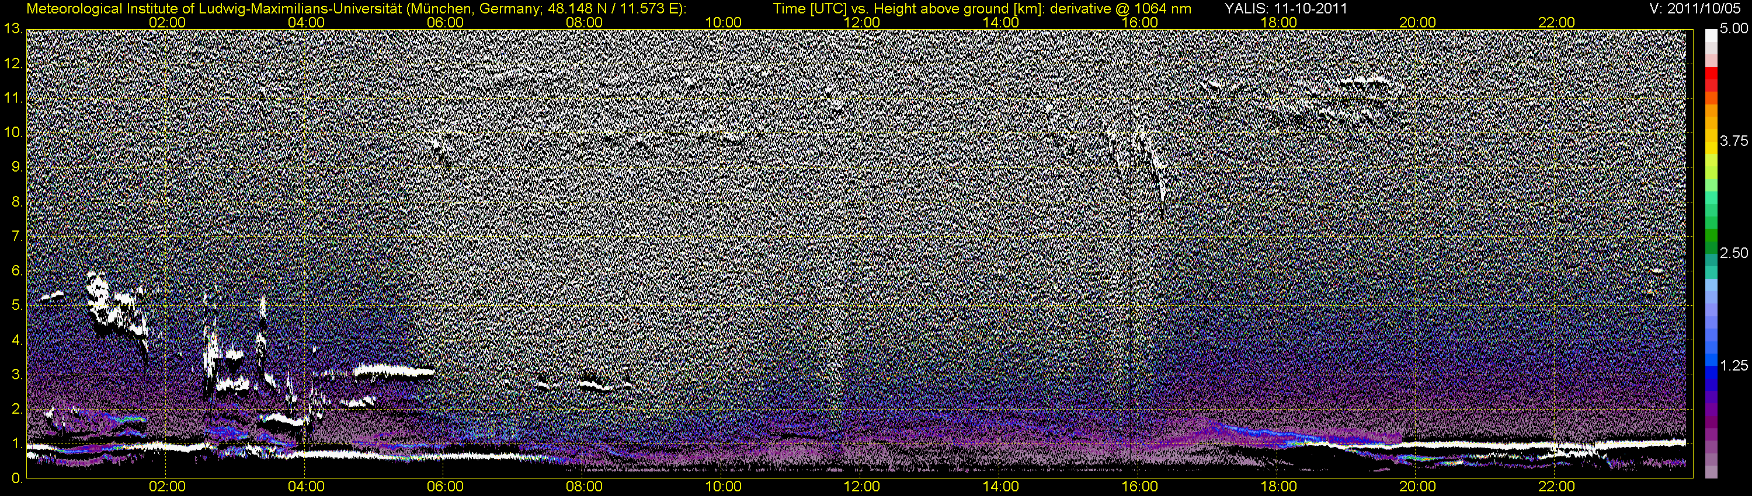Select the 11. height axis label
The height and width of the screenshot is (496, 1752).
pos(13,99)
